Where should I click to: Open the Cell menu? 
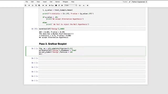pos(51,2)
